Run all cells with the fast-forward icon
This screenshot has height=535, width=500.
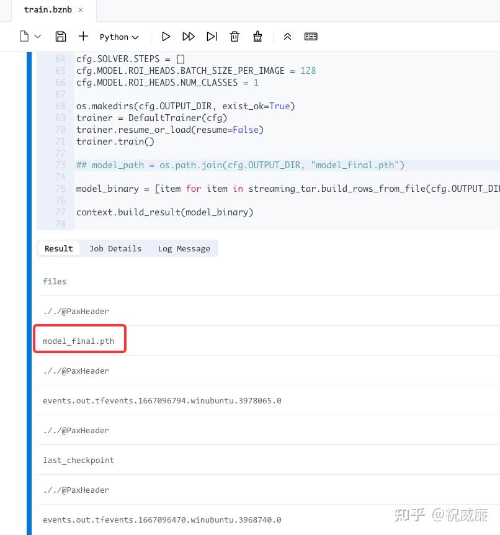[x=189, y=36]
